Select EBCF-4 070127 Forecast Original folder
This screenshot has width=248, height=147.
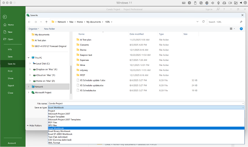[x=49, y=46]
